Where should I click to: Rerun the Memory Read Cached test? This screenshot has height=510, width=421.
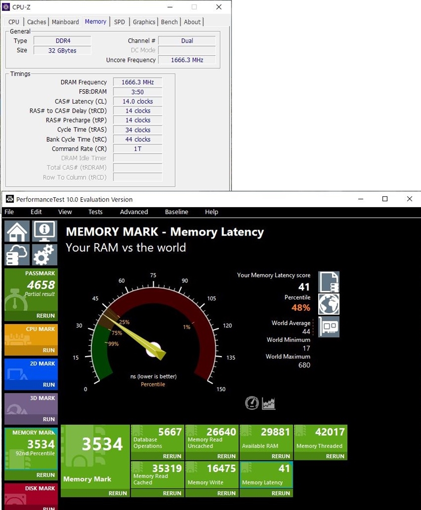[172, 493]
